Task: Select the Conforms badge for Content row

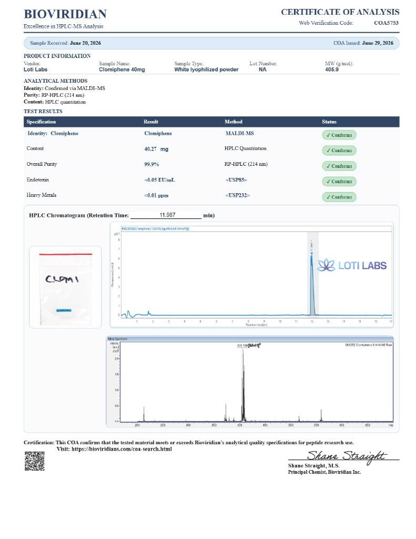Action: coord(339,151)
